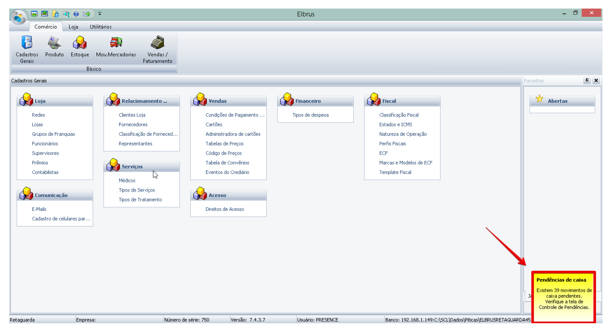Open Tabelas de Preços under Vendas
Viewport: 612px width, 332px height.
click(x=224, y=144)
